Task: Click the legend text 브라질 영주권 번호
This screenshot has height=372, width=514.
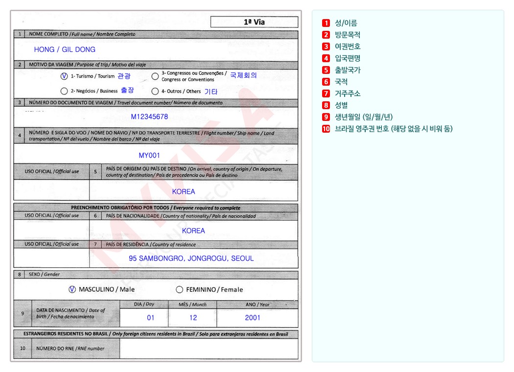Action: [362, 129]
